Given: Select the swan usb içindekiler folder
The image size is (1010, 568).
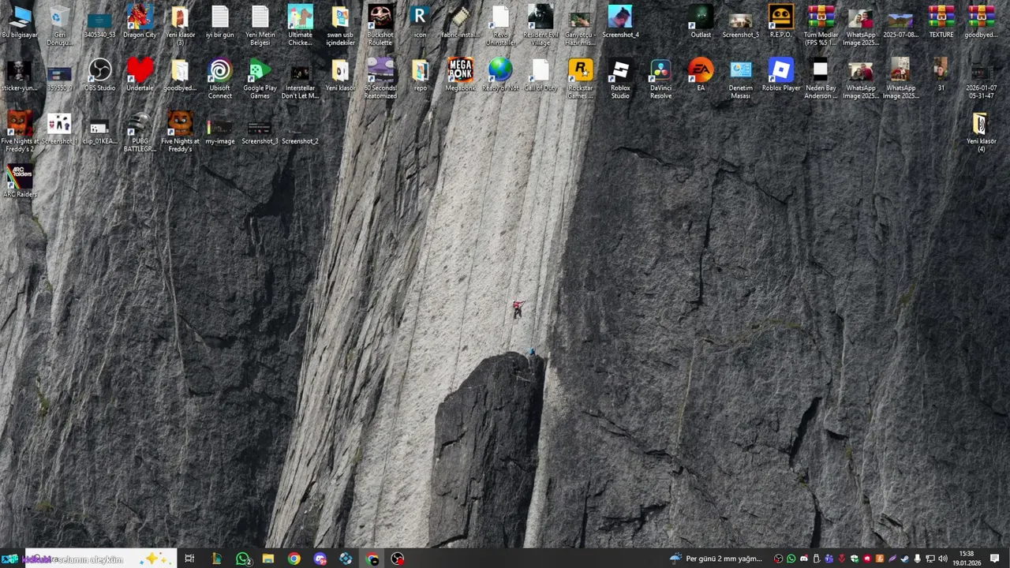Looking at the screenshot, I should tap(340, 25).
